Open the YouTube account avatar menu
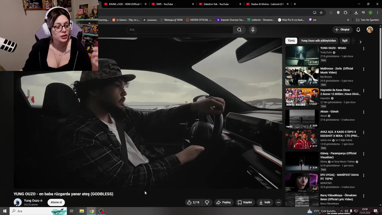Image resolution: width=382 pixels, height=215 pixels. click(370, 30)
